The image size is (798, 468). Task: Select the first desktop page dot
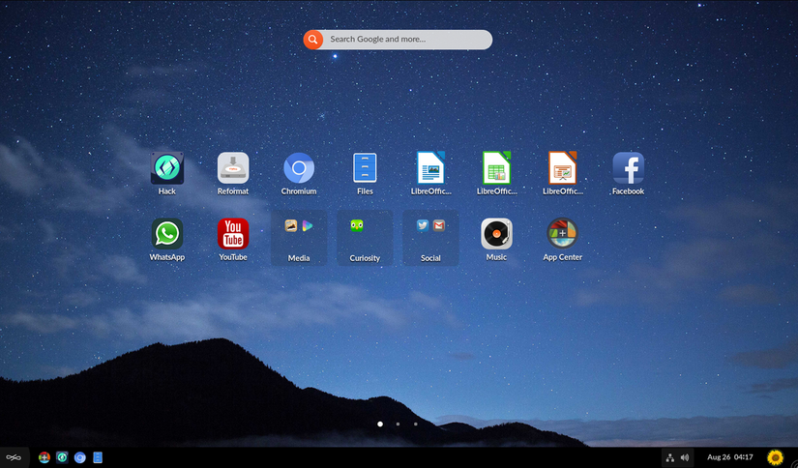(x=380, y=424)
